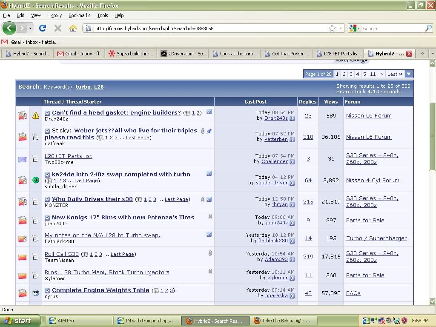The height and width of the screenshot is (327, 436).
Task: Click the Google search magnifier icon
Action: pos(428,29)
